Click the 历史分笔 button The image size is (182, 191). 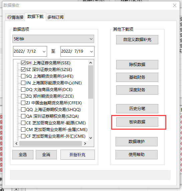(137, 109)
